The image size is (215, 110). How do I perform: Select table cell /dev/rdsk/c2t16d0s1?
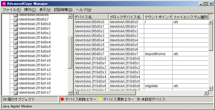pos(91,63)
